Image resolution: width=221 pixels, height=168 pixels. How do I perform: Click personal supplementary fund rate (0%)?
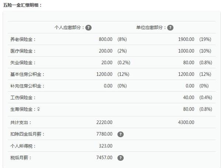click(x=122, y=86)
